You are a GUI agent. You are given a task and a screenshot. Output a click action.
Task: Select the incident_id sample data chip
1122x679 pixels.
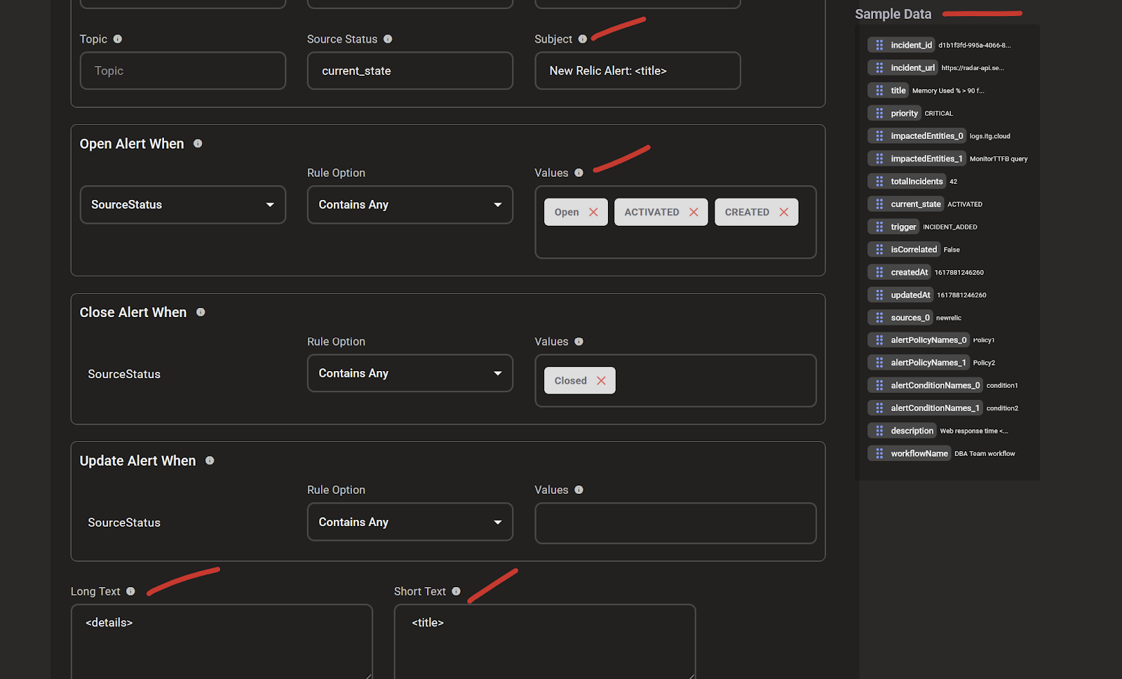tap(911, 45)
